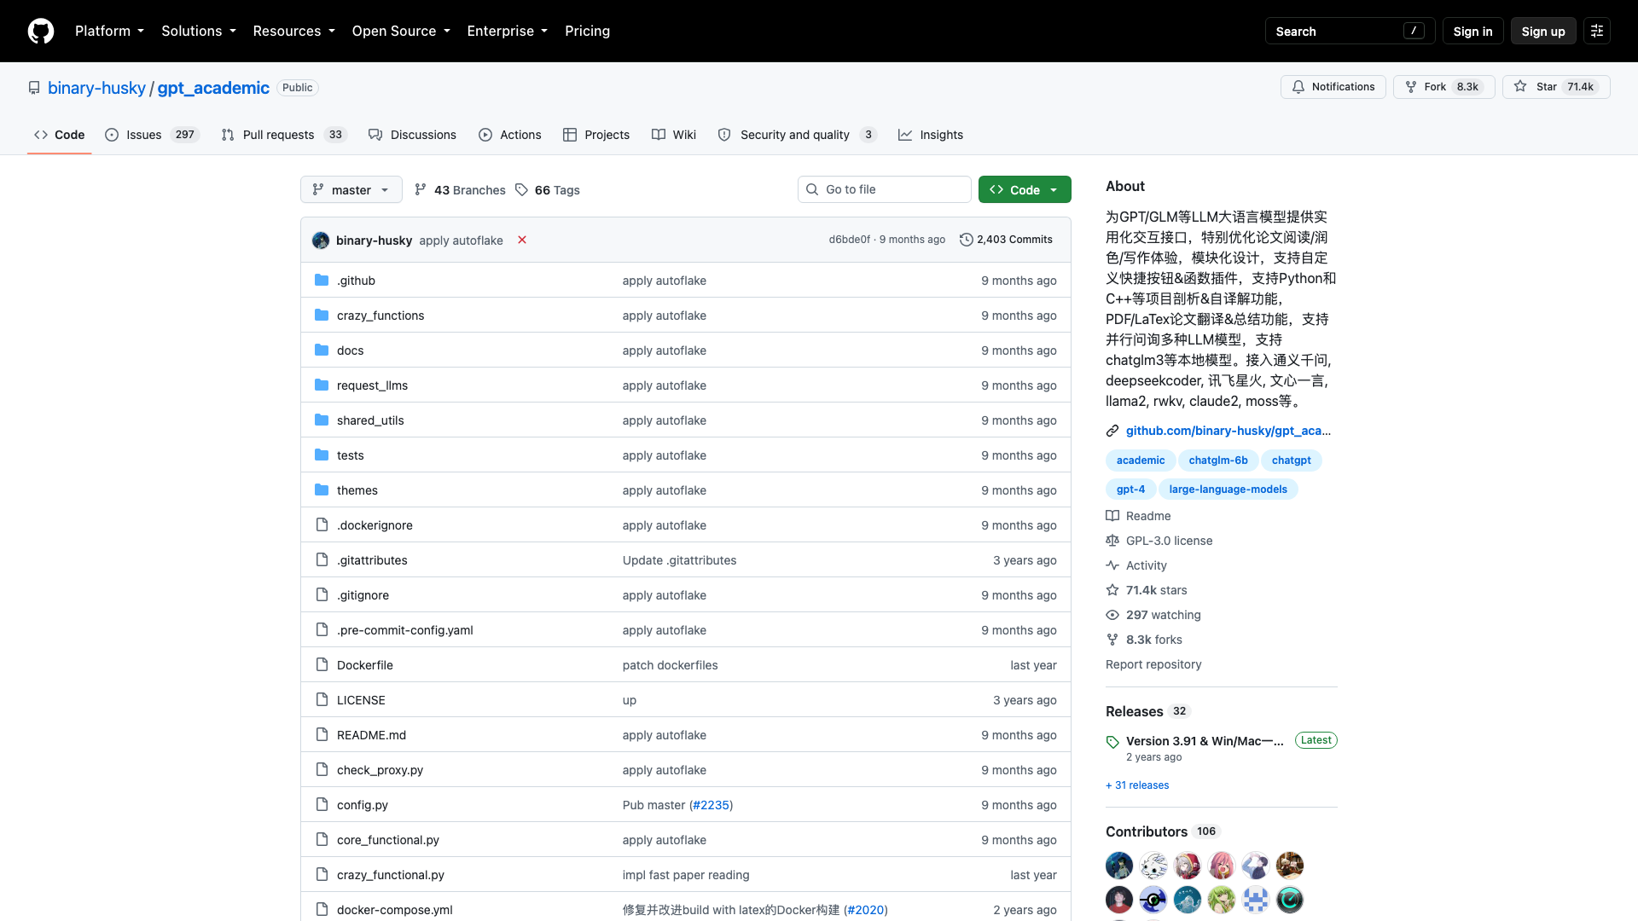Click the Readme book icon in About
The height and width of the screenshot is (921, 1638).
pos(1112,515)
